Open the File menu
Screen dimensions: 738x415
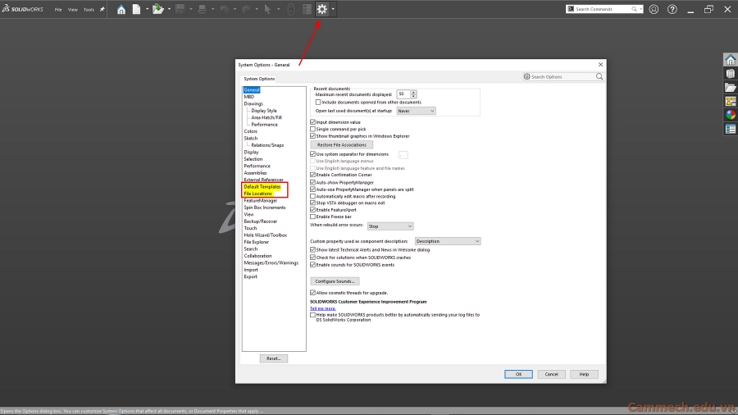coord(58,9)
